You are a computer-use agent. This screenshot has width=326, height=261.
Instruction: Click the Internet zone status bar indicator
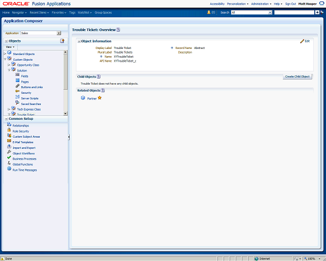coord(262,259)
